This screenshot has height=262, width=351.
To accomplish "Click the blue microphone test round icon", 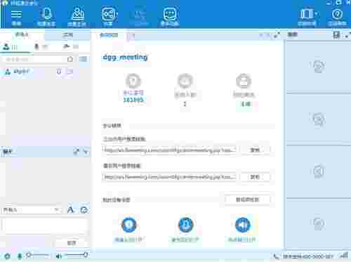I will [186, 225].
